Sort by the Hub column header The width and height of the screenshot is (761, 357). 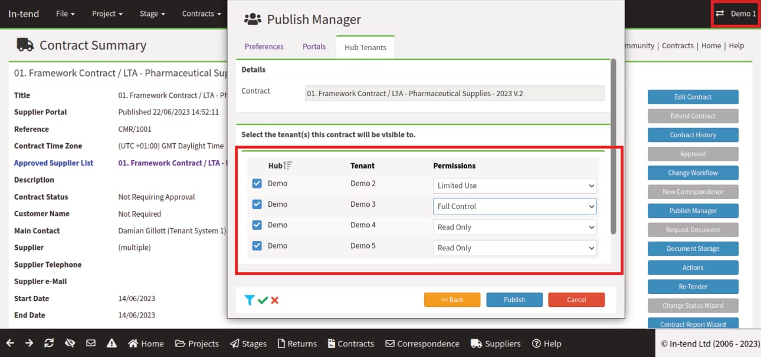pyautogui.click(x=278, y=166)
